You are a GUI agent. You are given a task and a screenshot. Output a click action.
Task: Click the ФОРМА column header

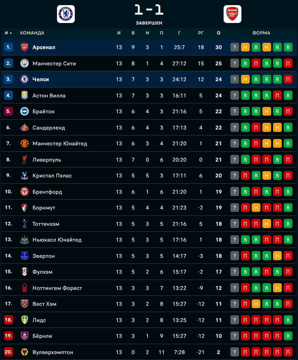point(261,33)
